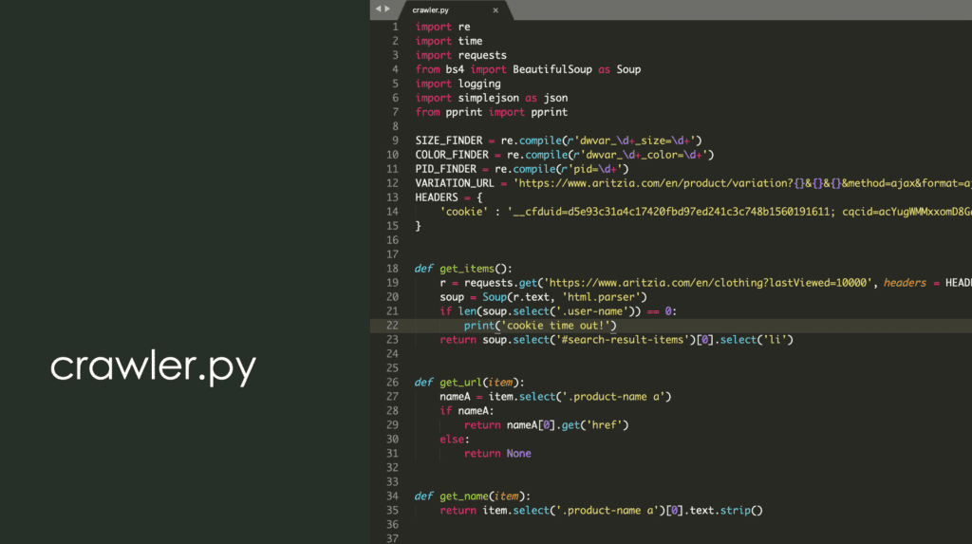Click line number 18 in gutter
Viewport: 972px width, 544px height.
point(392,269)
